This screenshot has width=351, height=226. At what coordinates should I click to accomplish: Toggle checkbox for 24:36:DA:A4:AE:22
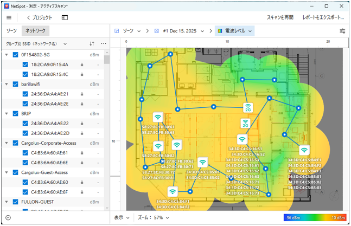coord(25,124)
